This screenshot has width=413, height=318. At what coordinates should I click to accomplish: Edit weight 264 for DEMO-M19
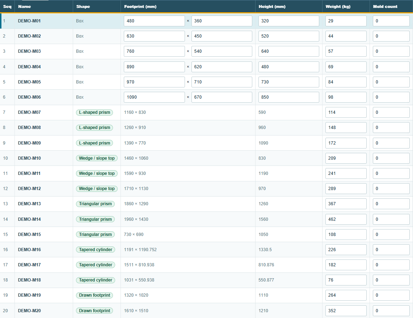pos(346,295)
